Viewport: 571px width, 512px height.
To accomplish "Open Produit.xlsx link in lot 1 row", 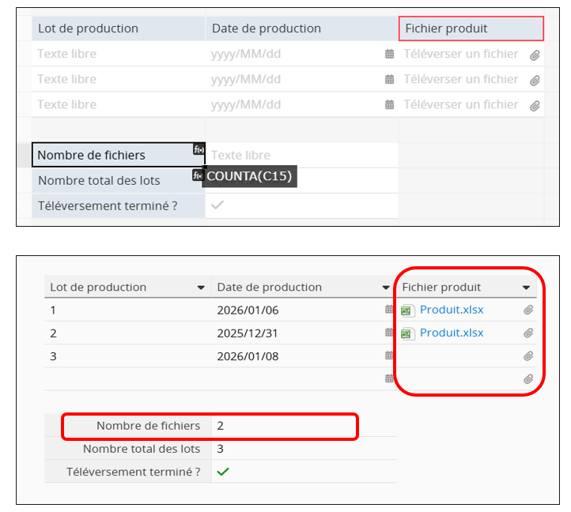I will point(451,310).
